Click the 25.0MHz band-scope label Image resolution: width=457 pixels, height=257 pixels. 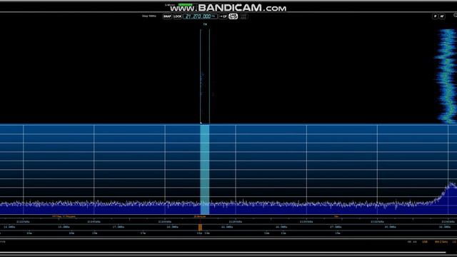coord(281,227)
